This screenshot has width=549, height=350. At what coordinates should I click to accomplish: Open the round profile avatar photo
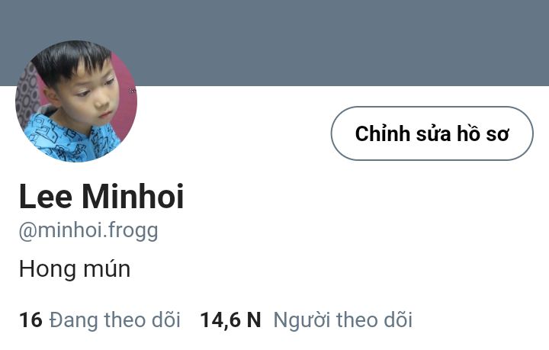[76, 101]
